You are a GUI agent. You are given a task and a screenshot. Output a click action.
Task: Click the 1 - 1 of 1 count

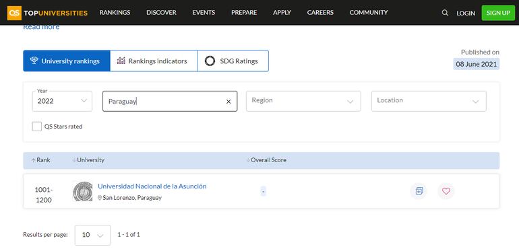point(129,235)
